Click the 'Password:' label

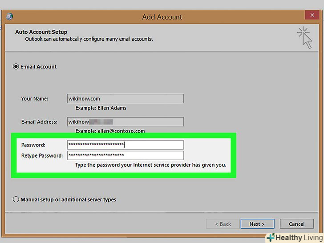coord(33,145)
